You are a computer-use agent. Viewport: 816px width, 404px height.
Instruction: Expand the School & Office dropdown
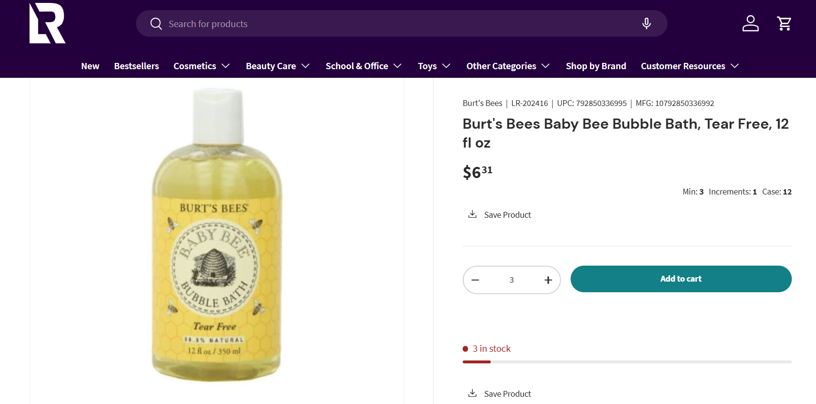[x=363, y=66]
